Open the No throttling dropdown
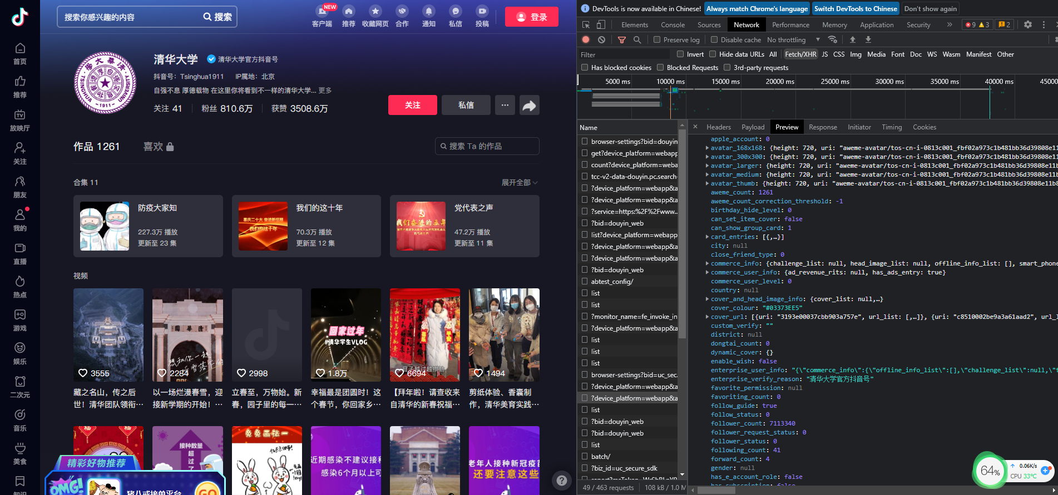The width and height of the screenshot is (1058, 495). point(793,39)
